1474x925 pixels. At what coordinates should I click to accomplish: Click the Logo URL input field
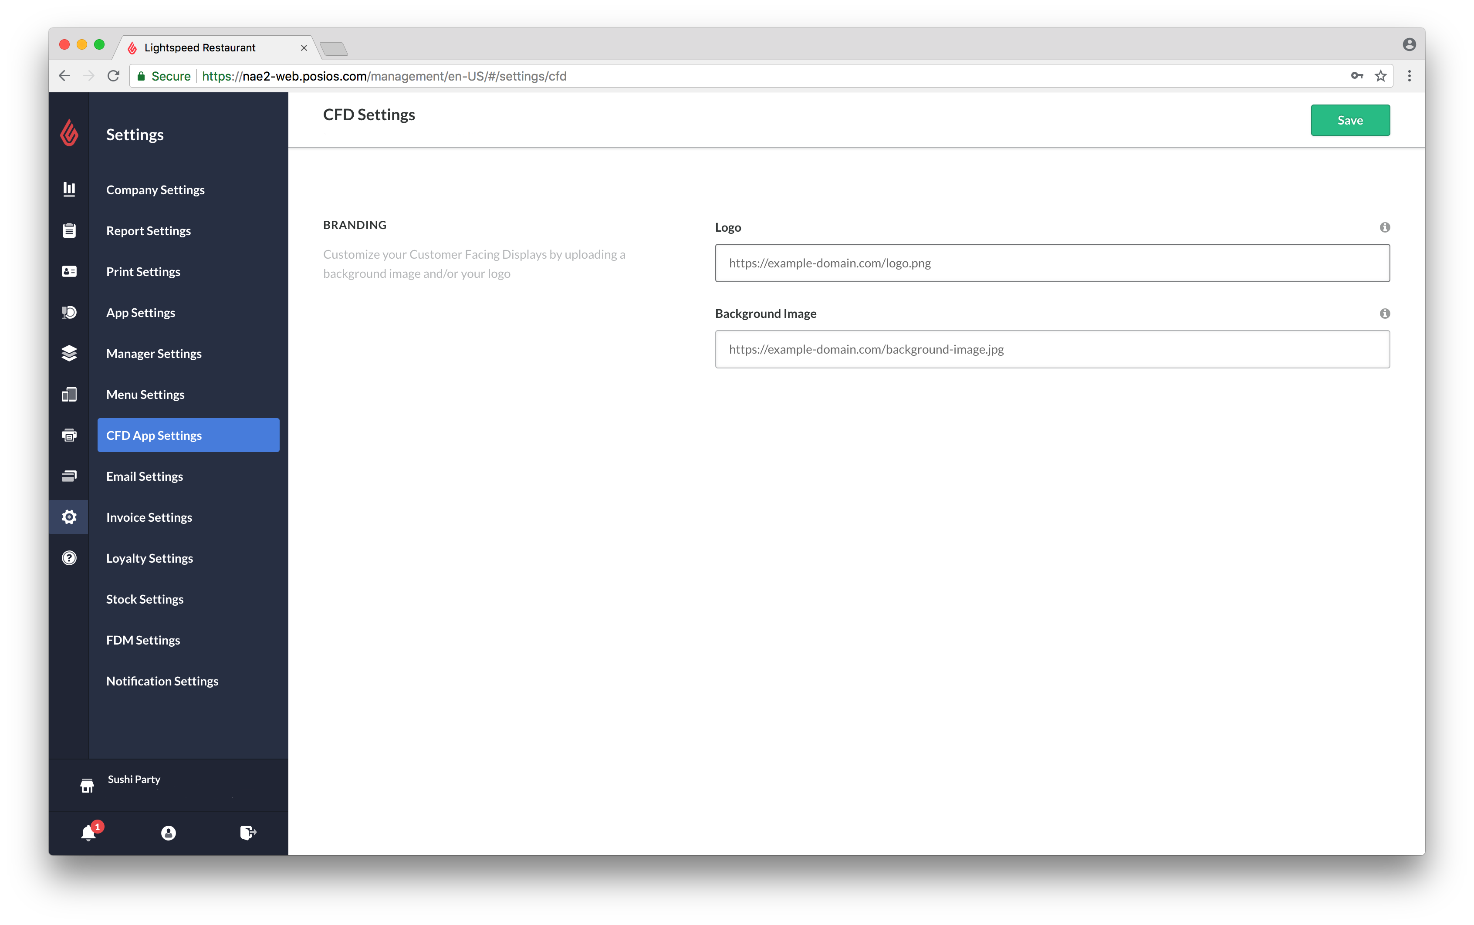click(1052, 262)
